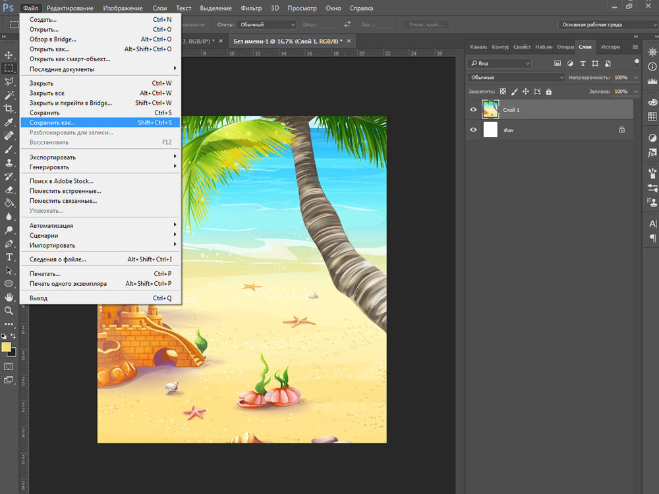Select the Zoom magnifier tool
Viewport: 659px width, 494px height.
(9, 310)
